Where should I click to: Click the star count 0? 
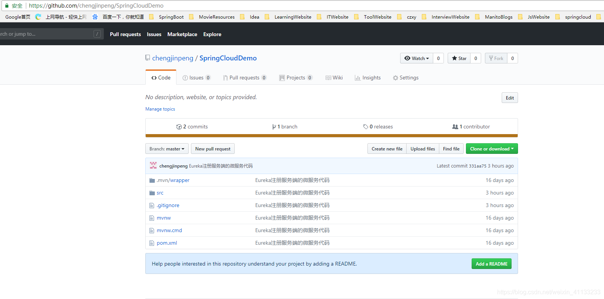click(x=475, y=58)
